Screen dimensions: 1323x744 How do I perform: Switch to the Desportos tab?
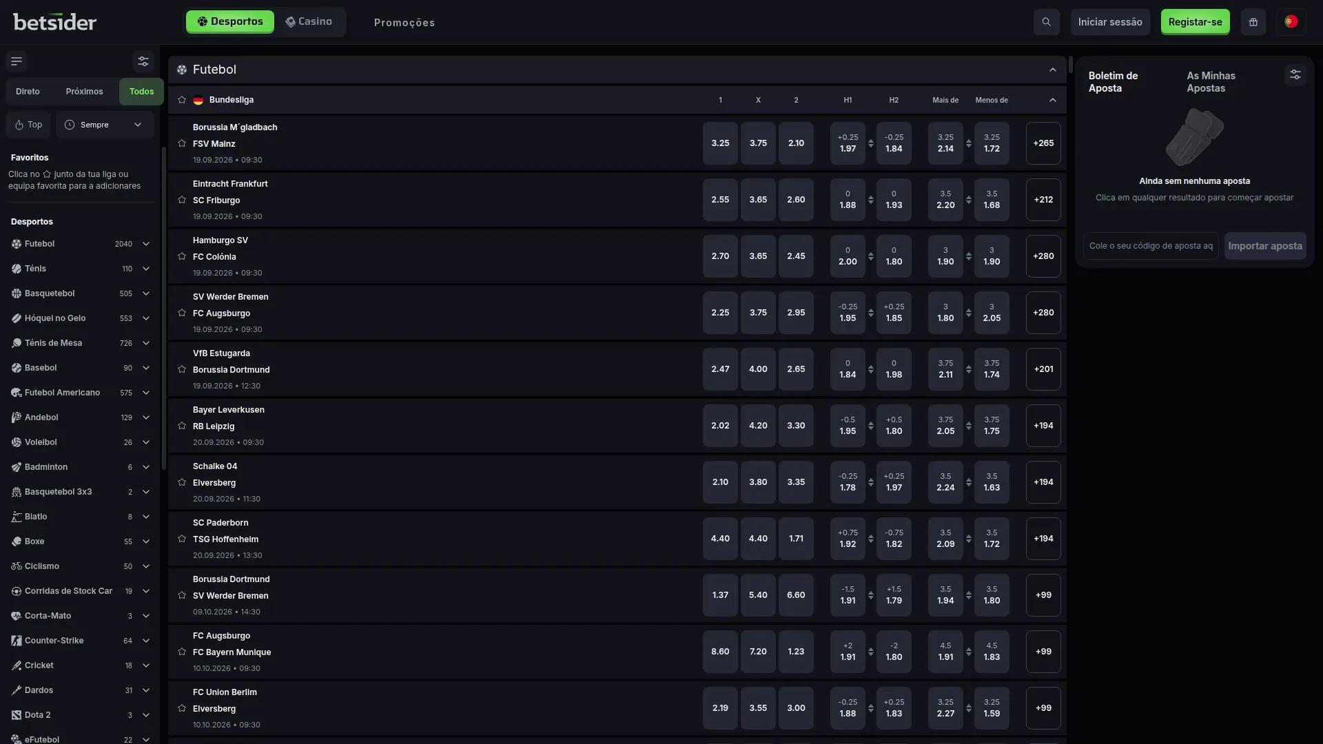click(x=230, y=22)
